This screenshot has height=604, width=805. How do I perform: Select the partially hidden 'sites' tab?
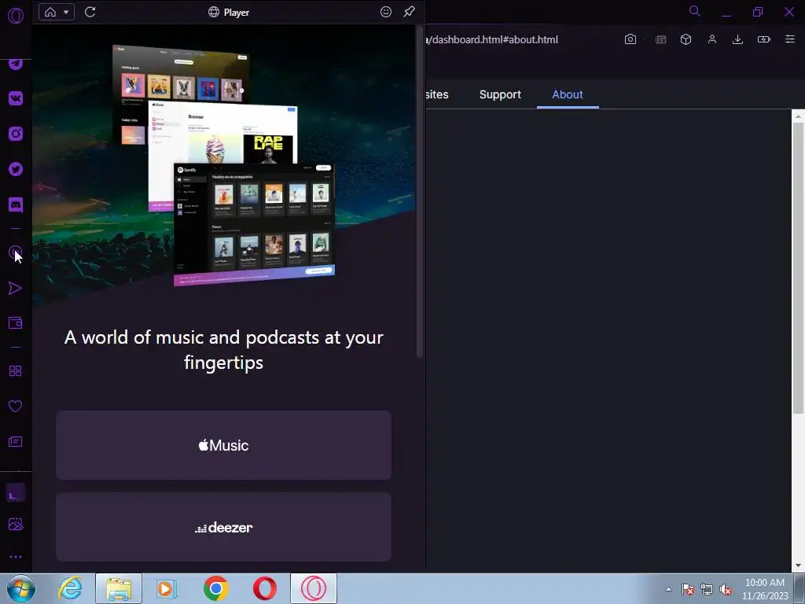pos(437,94)
